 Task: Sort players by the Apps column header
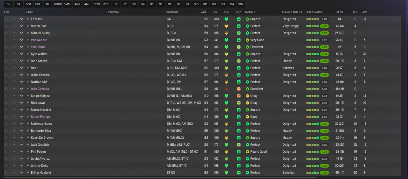tap(339, 12)
